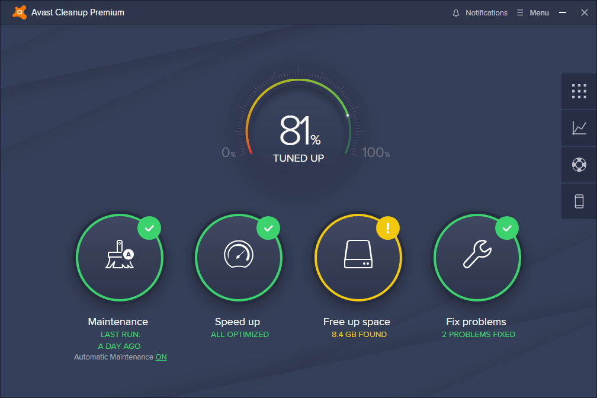Select the ALL OPTIMIZED status label
The width and height of the screenshot is (597, 398).
click(x=239, y=335)
